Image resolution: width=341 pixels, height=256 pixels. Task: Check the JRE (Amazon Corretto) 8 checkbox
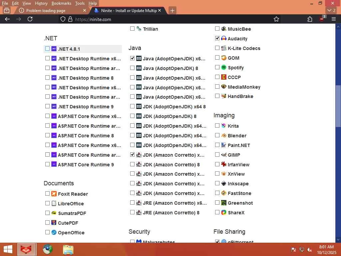coord(132,212)
